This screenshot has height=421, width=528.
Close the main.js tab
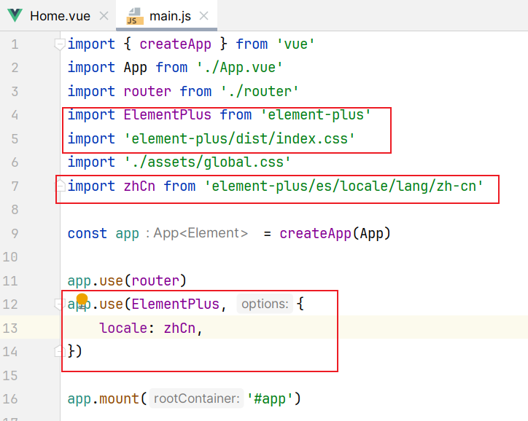[203, 16]
